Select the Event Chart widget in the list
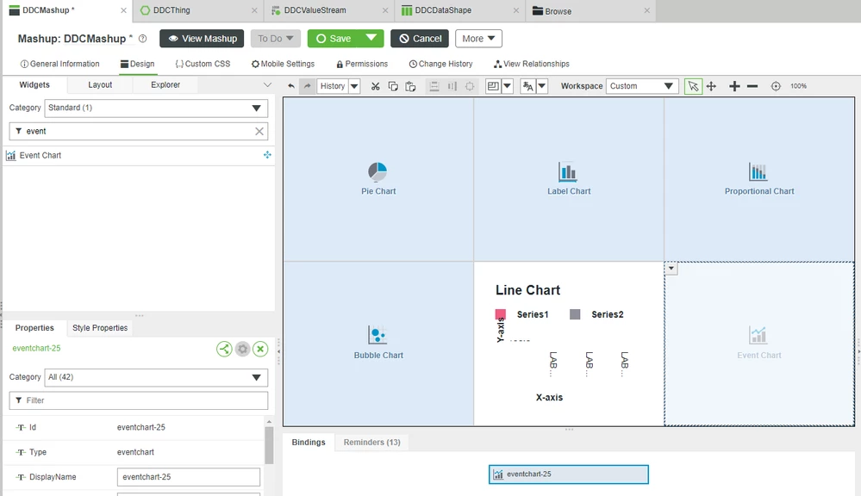 (139, 155)
